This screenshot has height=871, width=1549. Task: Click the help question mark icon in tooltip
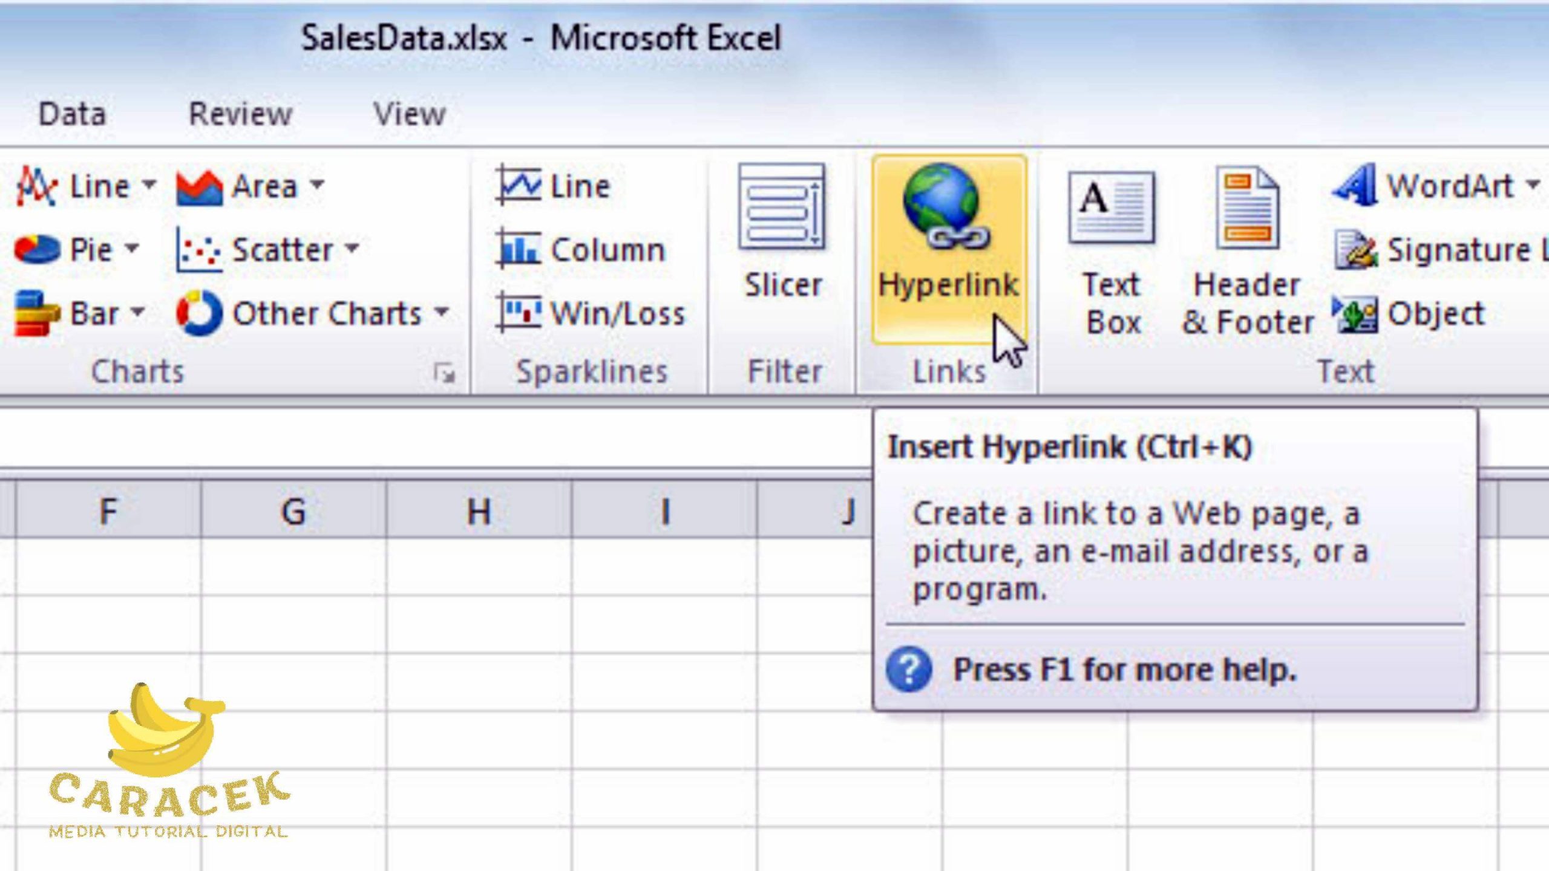(x=909, y=669)
